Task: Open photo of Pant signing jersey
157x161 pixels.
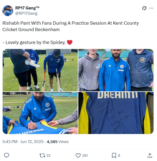Action: tap(40, 113)
